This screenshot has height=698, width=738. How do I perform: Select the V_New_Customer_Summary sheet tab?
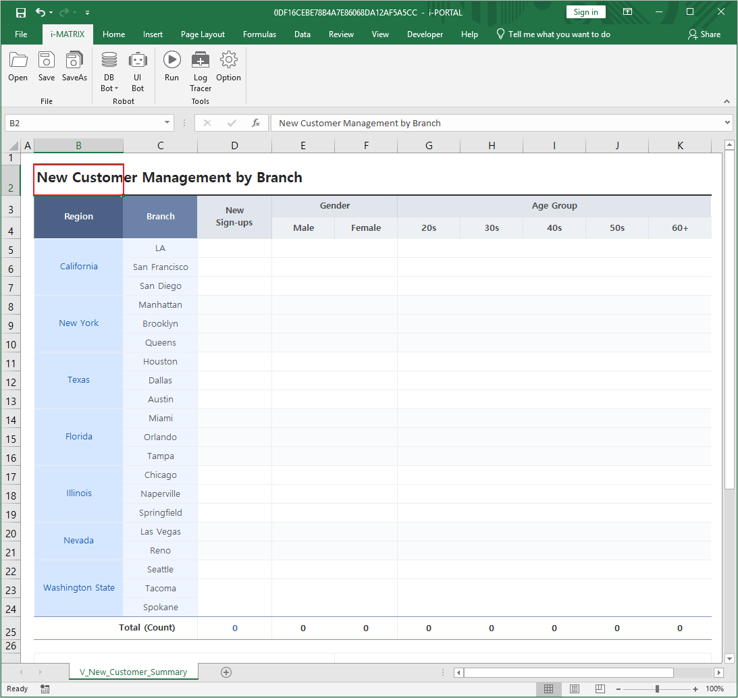click(x=133, y=672)
